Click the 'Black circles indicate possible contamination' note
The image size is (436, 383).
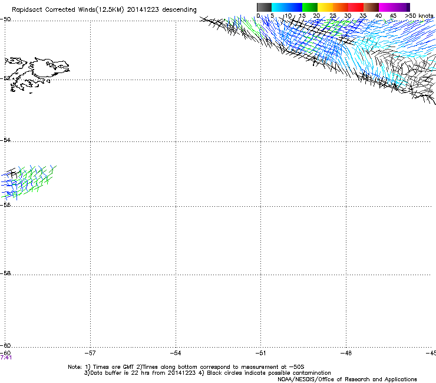pos(269,373)
